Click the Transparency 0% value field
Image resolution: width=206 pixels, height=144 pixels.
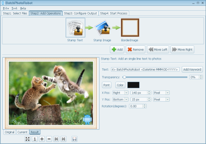click(194, 77)
